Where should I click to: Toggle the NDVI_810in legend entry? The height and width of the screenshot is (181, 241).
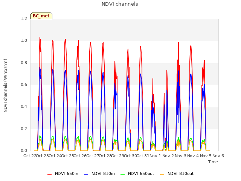point(99,173)
